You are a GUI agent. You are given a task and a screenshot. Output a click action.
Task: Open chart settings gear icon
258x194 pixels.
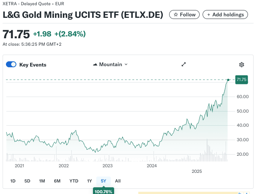(242, 65)
